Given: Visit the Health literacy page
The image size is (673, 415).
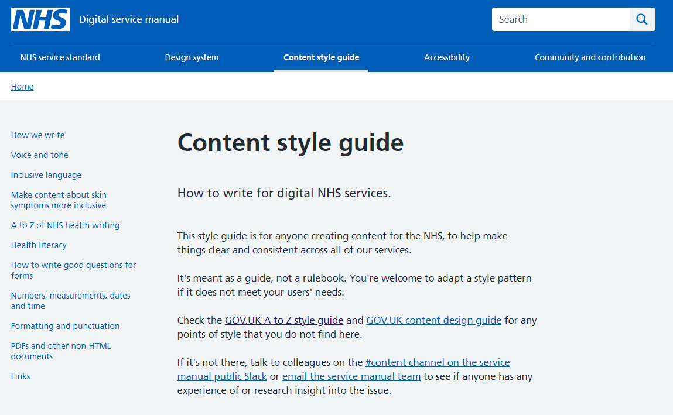Looking at the screenshot, I should (39, 245).
